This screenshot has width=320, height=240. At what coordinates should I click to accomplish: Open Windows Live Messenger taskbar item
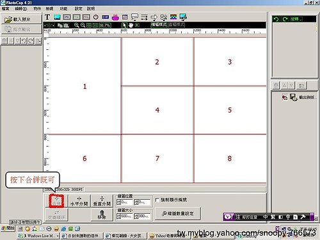[x=38, y=236]
